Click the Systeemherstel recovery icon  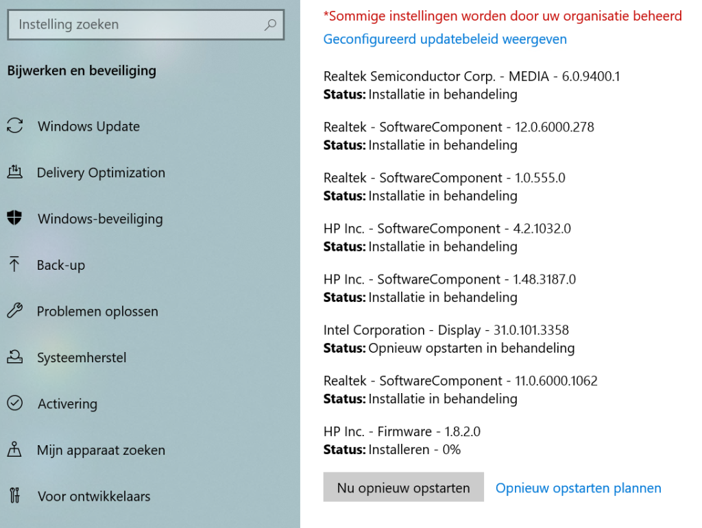pyautogui.click(x=15, y=357)
